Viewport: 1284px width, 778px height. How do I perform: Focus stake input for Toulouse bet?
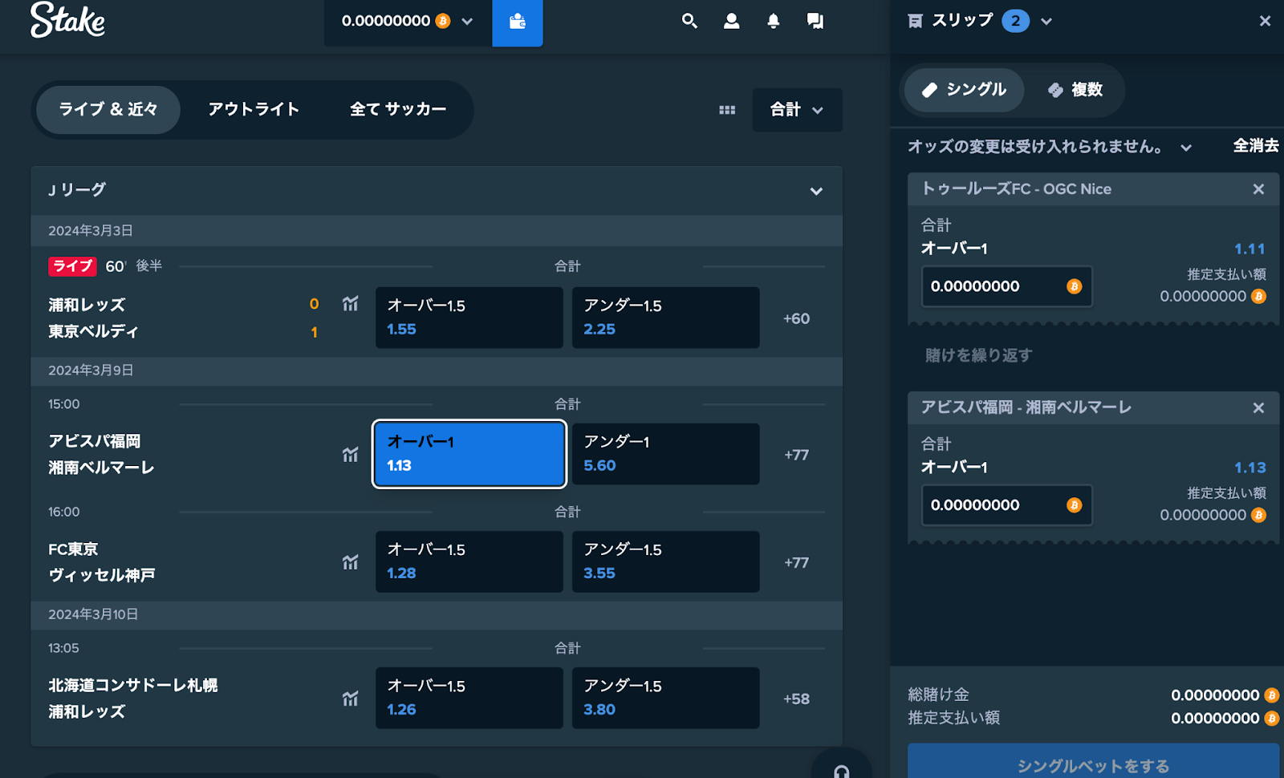click(1006, 286)
